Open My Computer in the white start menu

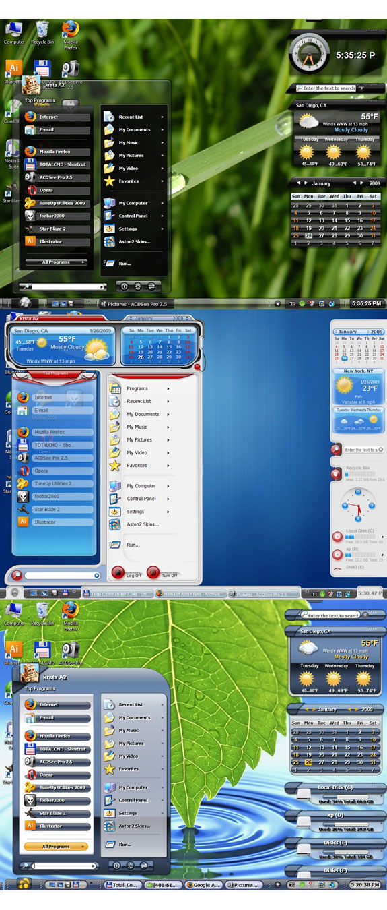(x=140, y=485)
